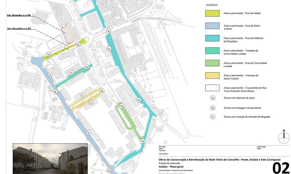
Task: Choose the light green Rua da Comunidade Lusiada swatch
Action: 212,63
